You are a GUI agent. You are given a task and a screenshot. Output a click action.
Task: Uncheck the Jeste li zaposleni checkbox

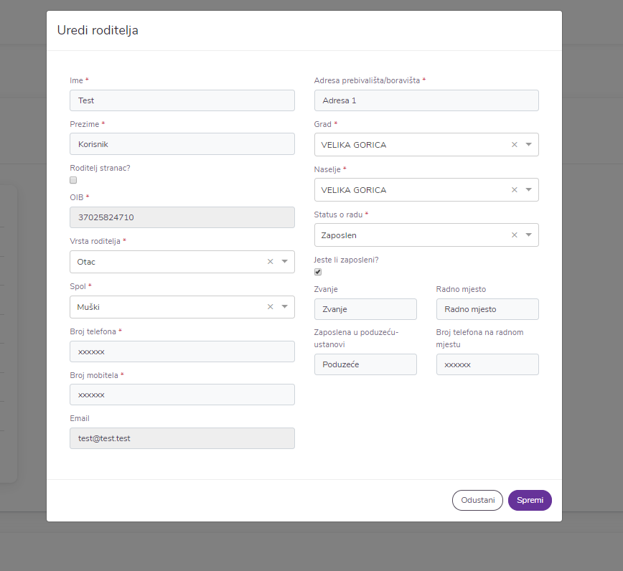coord(318,272)
